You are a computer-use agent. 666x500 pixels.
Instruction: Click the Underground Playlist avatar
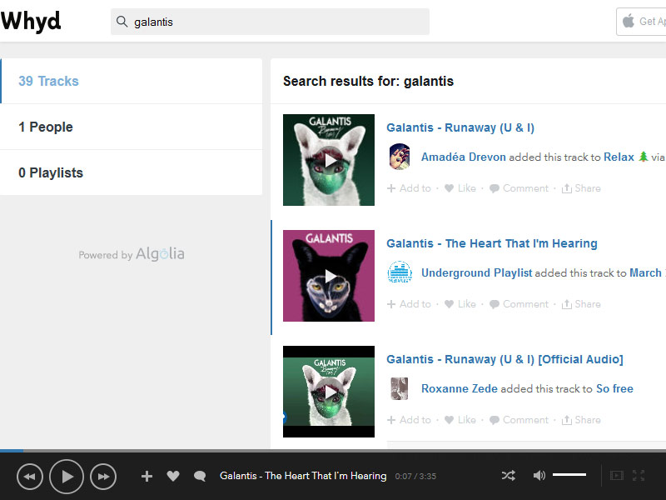pyautogui.click(x=400, y=272)
